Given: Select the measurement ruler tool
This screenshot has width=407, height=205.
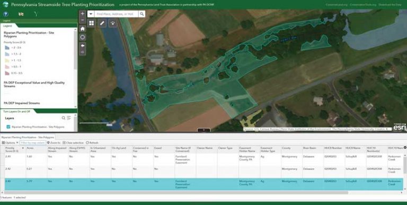Looking at the screenshot, I should click(102, 23).
